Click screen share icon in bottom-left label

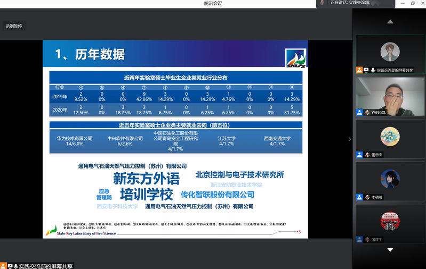point(10,266)
